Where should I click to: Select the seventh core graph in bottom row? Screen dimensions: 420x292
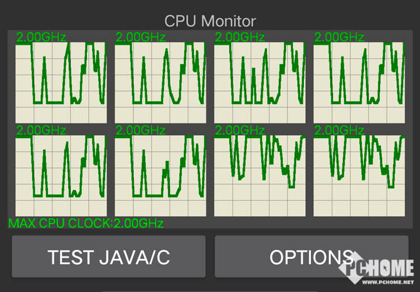pos(260,175)
